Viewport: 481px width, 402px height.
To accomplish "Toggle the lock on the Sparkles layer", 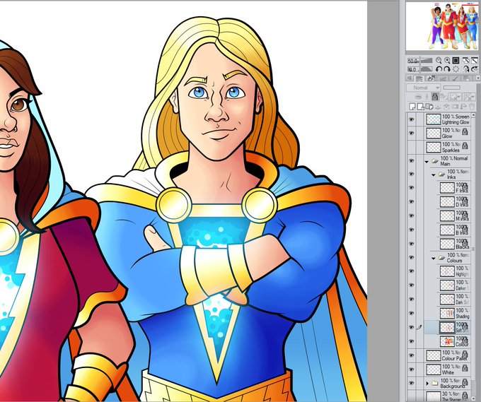I will pos(465,146).
